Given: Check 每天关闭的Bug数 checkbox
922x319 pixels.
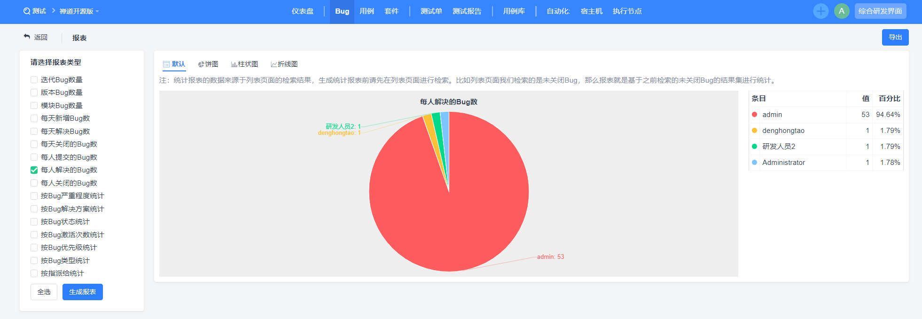Looking at the screenshot, I should pos(34,144).
